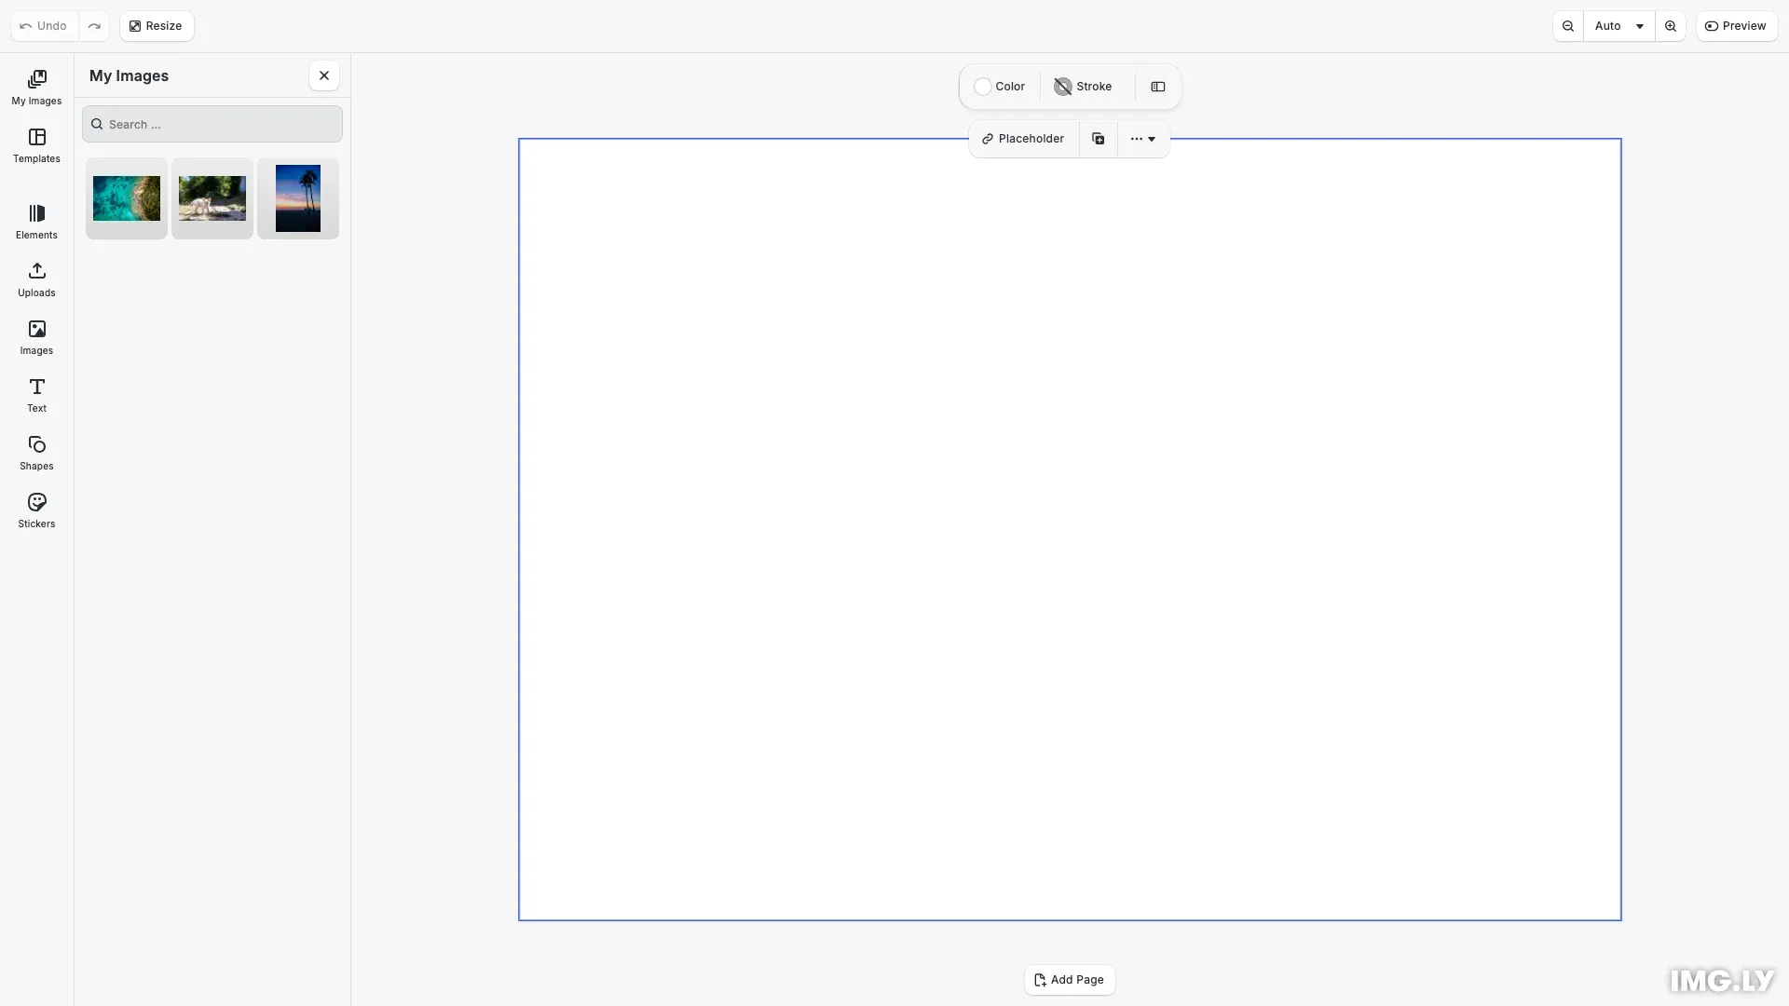Open the Shapes panel
The width and height of the screenshot is (1789, 1006).
point(36,452)
